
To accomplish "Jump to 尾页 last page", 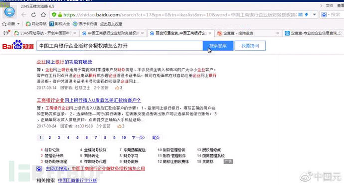I will coord(156,137).
